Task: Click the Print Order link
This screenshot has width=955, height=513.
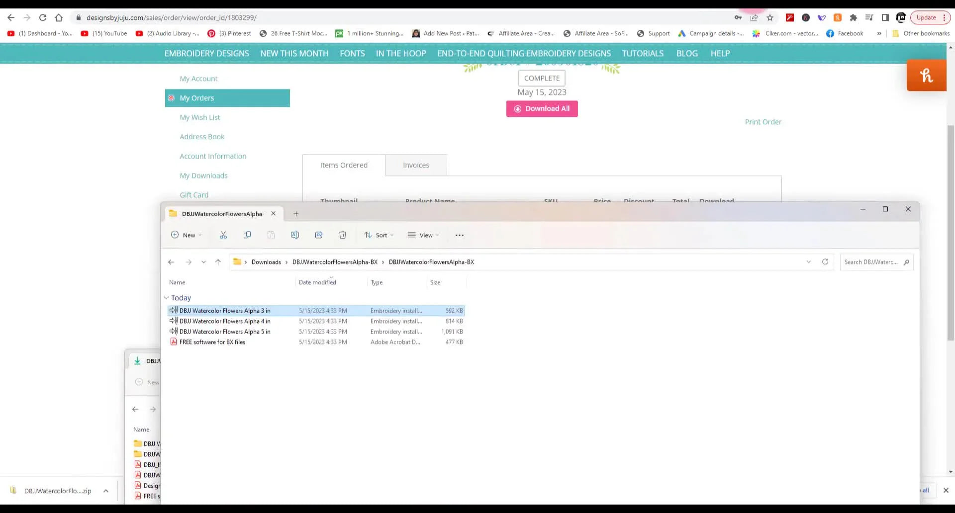Action: point(763,122)
